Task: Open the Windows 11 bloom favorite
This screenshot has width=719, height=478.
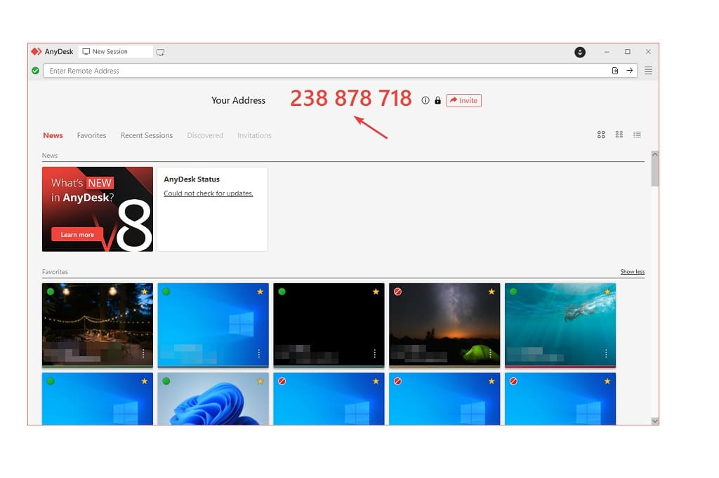Action: pyautogui.click(x=213, y=399)
